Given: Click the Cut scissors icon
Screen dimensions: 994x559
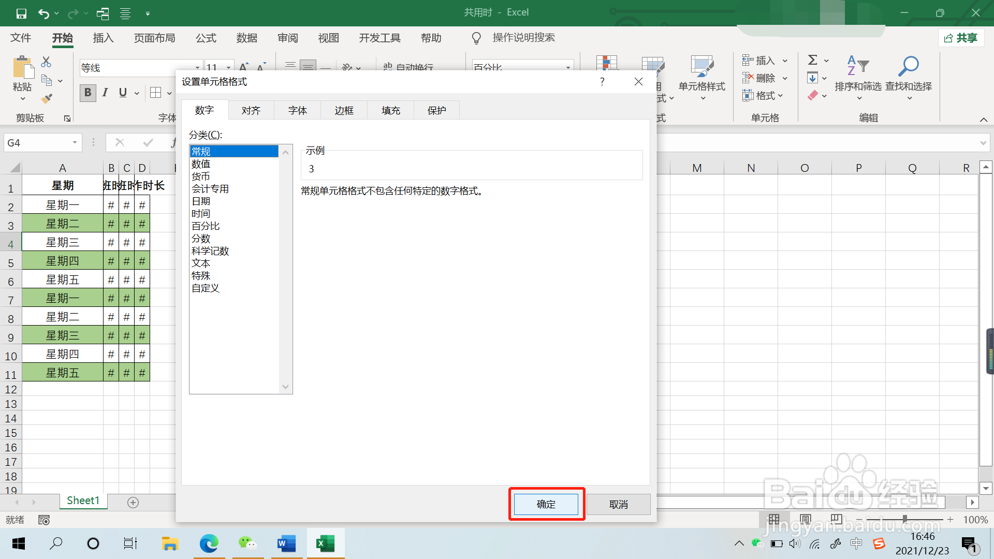Looking at the screenshot, I should 46,62.
